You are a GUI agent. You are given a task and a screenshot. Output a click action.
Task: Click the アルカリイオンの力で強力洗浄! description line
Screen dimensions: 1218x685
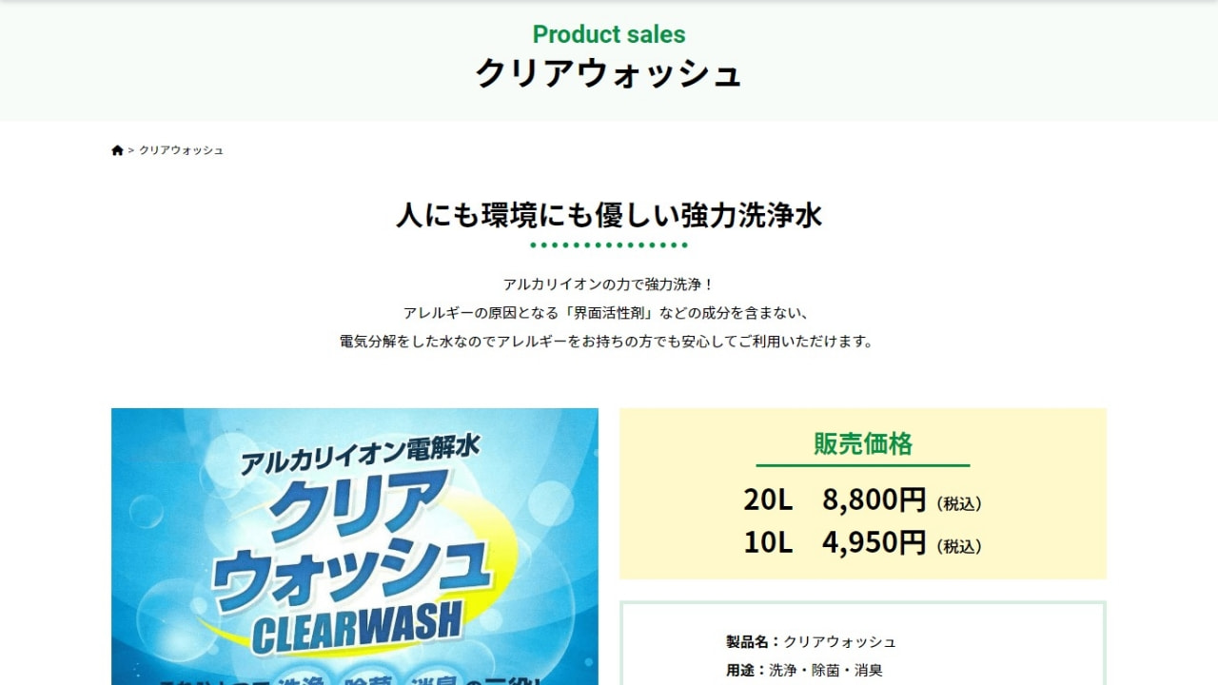pos(609,284)
